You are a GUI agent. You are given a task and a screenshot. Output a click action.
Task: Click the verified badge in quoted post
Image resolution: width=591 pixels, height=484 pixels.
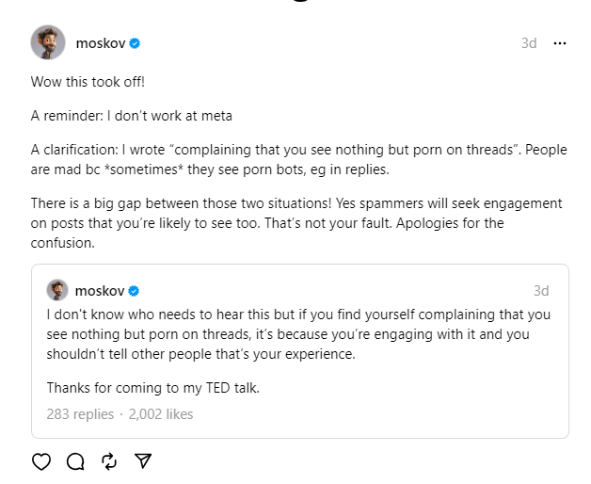[x=135, y=290]
